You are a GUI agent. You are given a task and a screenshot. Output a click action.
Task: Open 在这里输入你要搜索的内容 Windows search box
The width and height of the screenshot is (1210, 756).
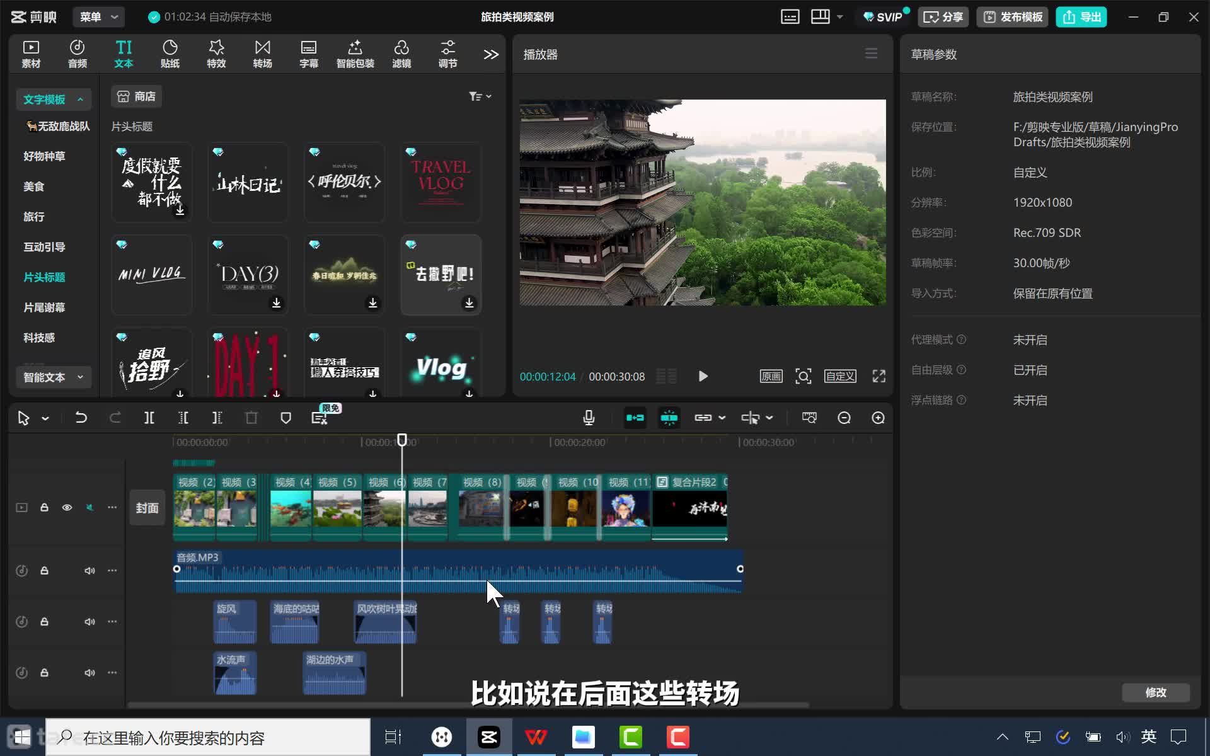click(208, 737)
